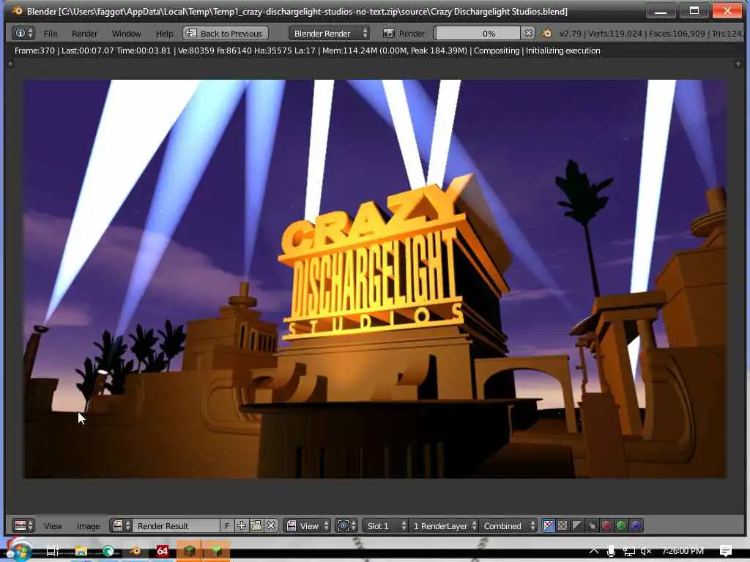Open the 1 RenderLayer dropdown

pos(443,525)
